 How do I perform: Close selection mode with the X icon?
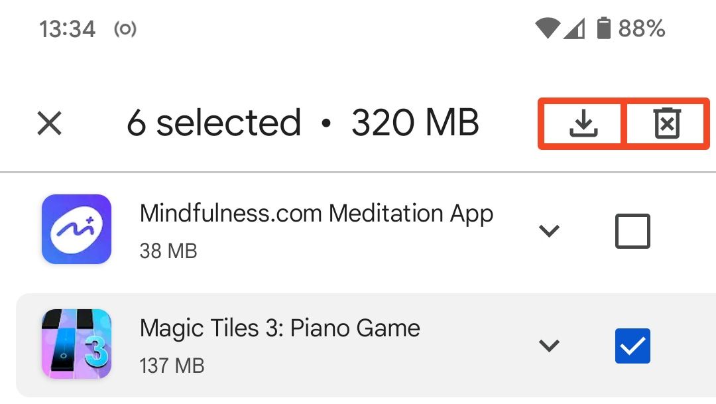tap(50, 123)
